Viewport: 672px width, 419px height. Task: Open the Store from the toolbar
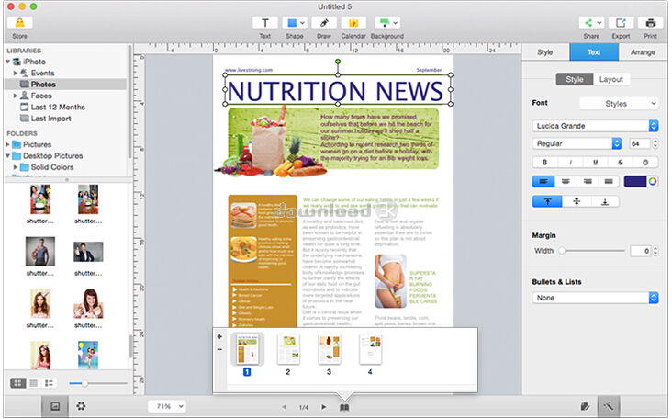(x=20, y=23)
